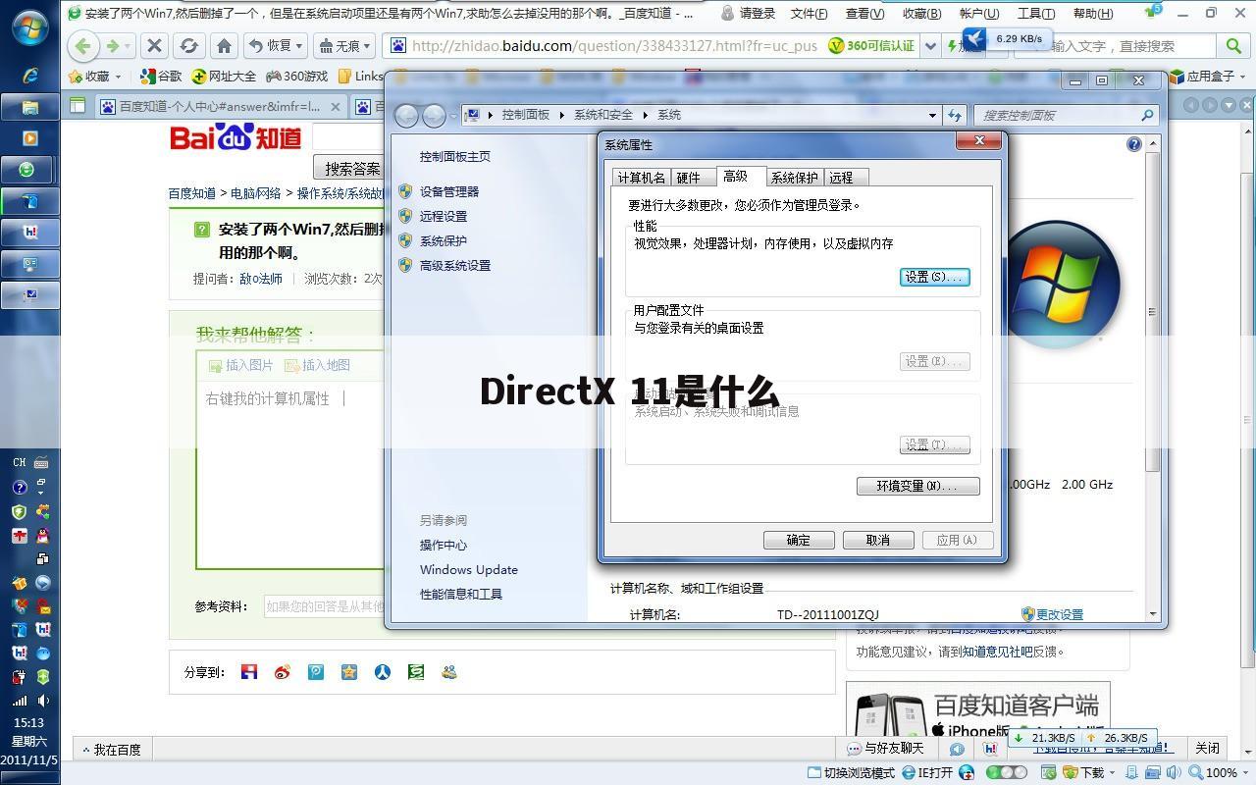Open the 帐户(U) browser menu
1256x785 pixels.
pos(978,14)
